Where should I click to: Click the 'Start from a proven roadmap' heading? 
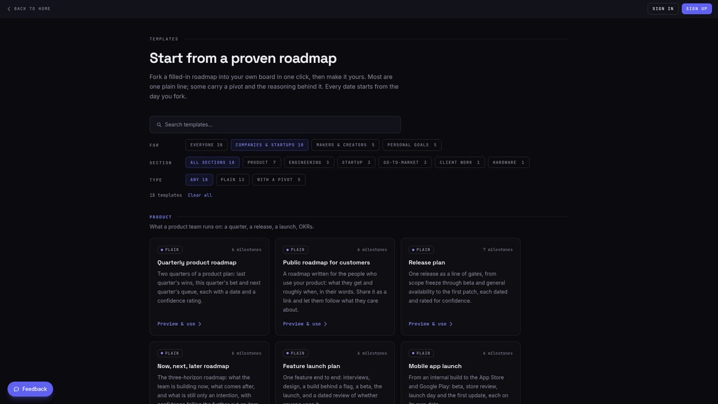pos(243,58)
